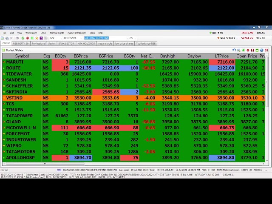This screenshot has width=272, height=204.
Task: Switch to the low price shares tab
Action: 124,43
